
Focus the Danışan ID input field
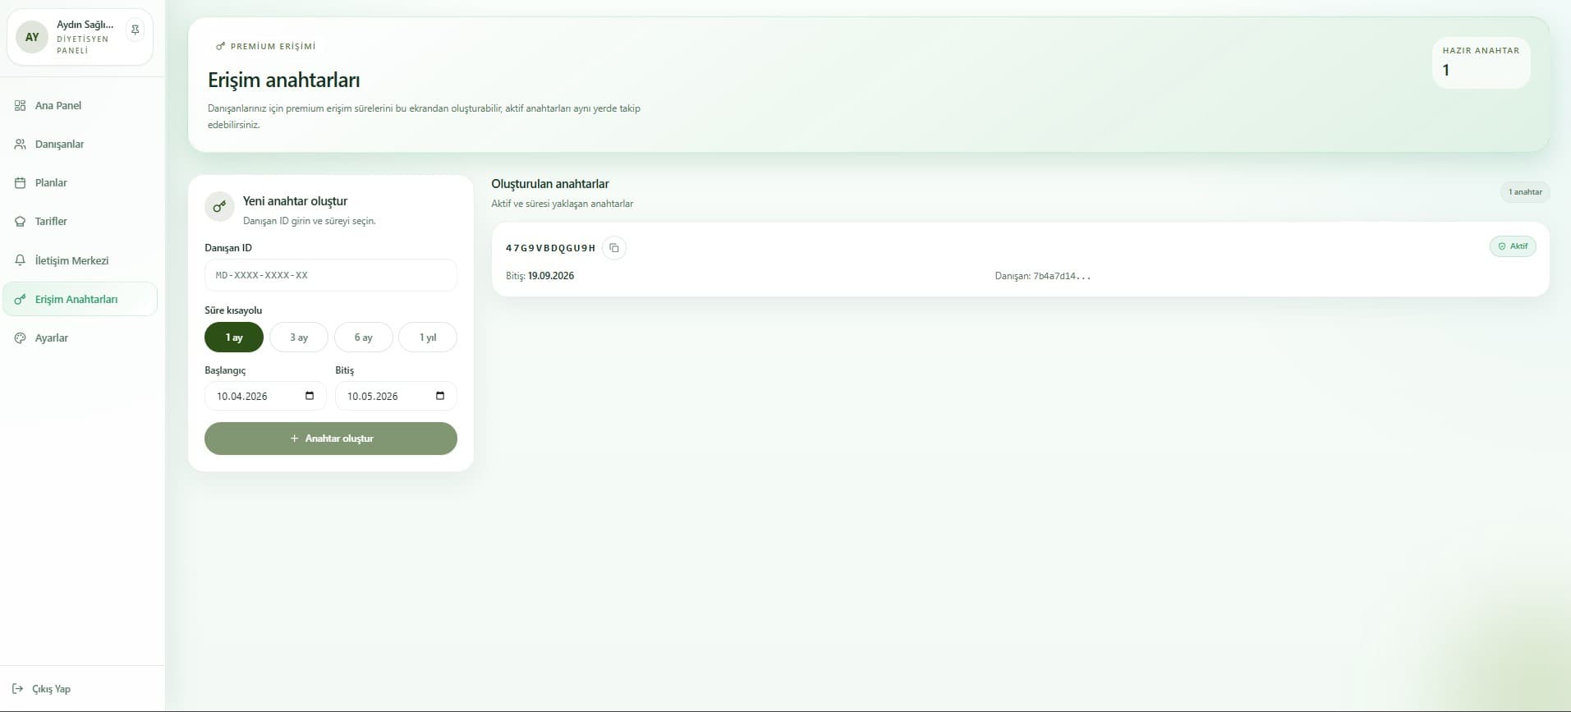click(330, 275)
